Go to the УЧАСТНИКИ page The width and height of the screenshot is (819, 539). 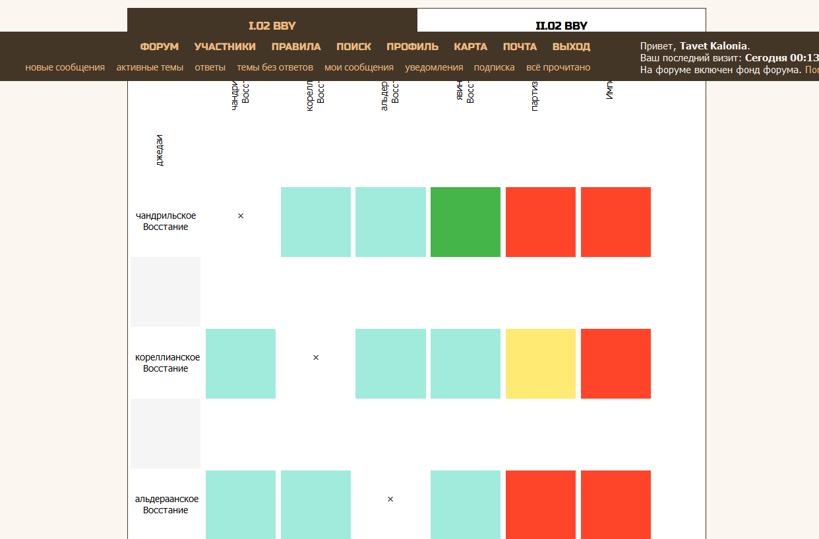pyautogui.click(x=225, y=47)
